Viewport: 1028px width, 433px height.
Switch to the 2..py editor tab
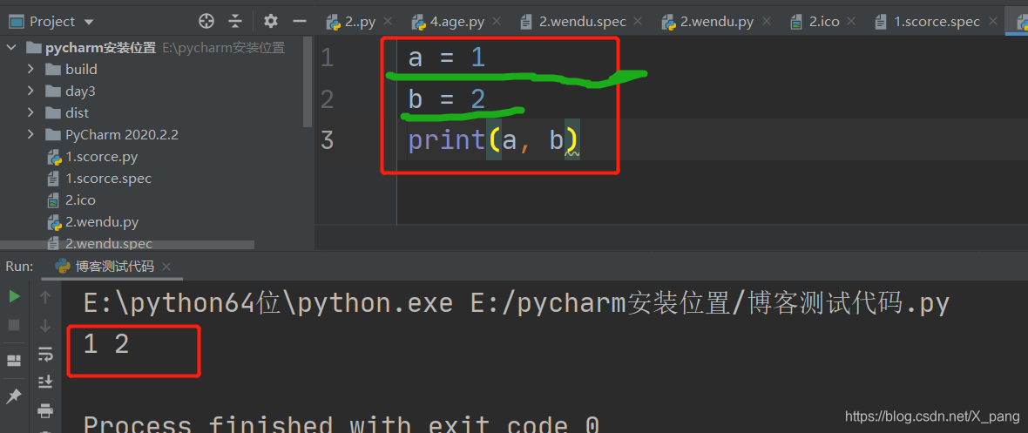[x=360, y=22]
